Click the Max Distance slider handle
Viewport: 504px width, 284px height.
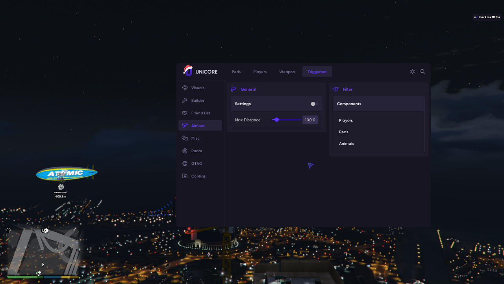coord(276,120)
